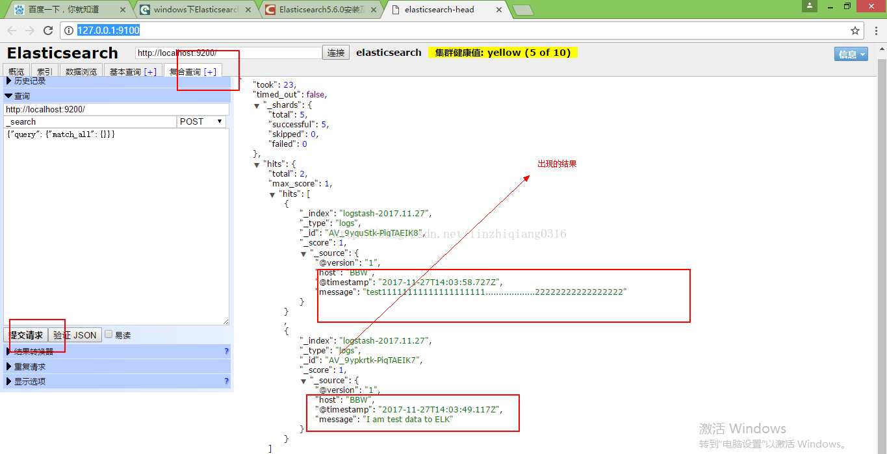Click the cluster health yellow status badge

(503, 53)
